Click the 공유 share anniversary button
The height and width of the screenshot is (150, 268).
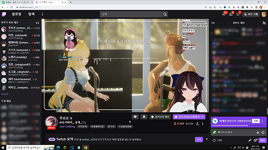(256, 121)
